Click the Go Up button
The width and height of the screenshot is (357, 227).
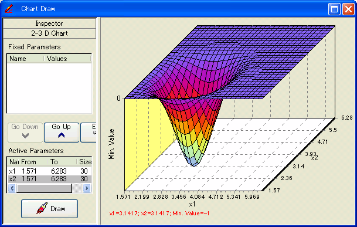tap(62, 133)
